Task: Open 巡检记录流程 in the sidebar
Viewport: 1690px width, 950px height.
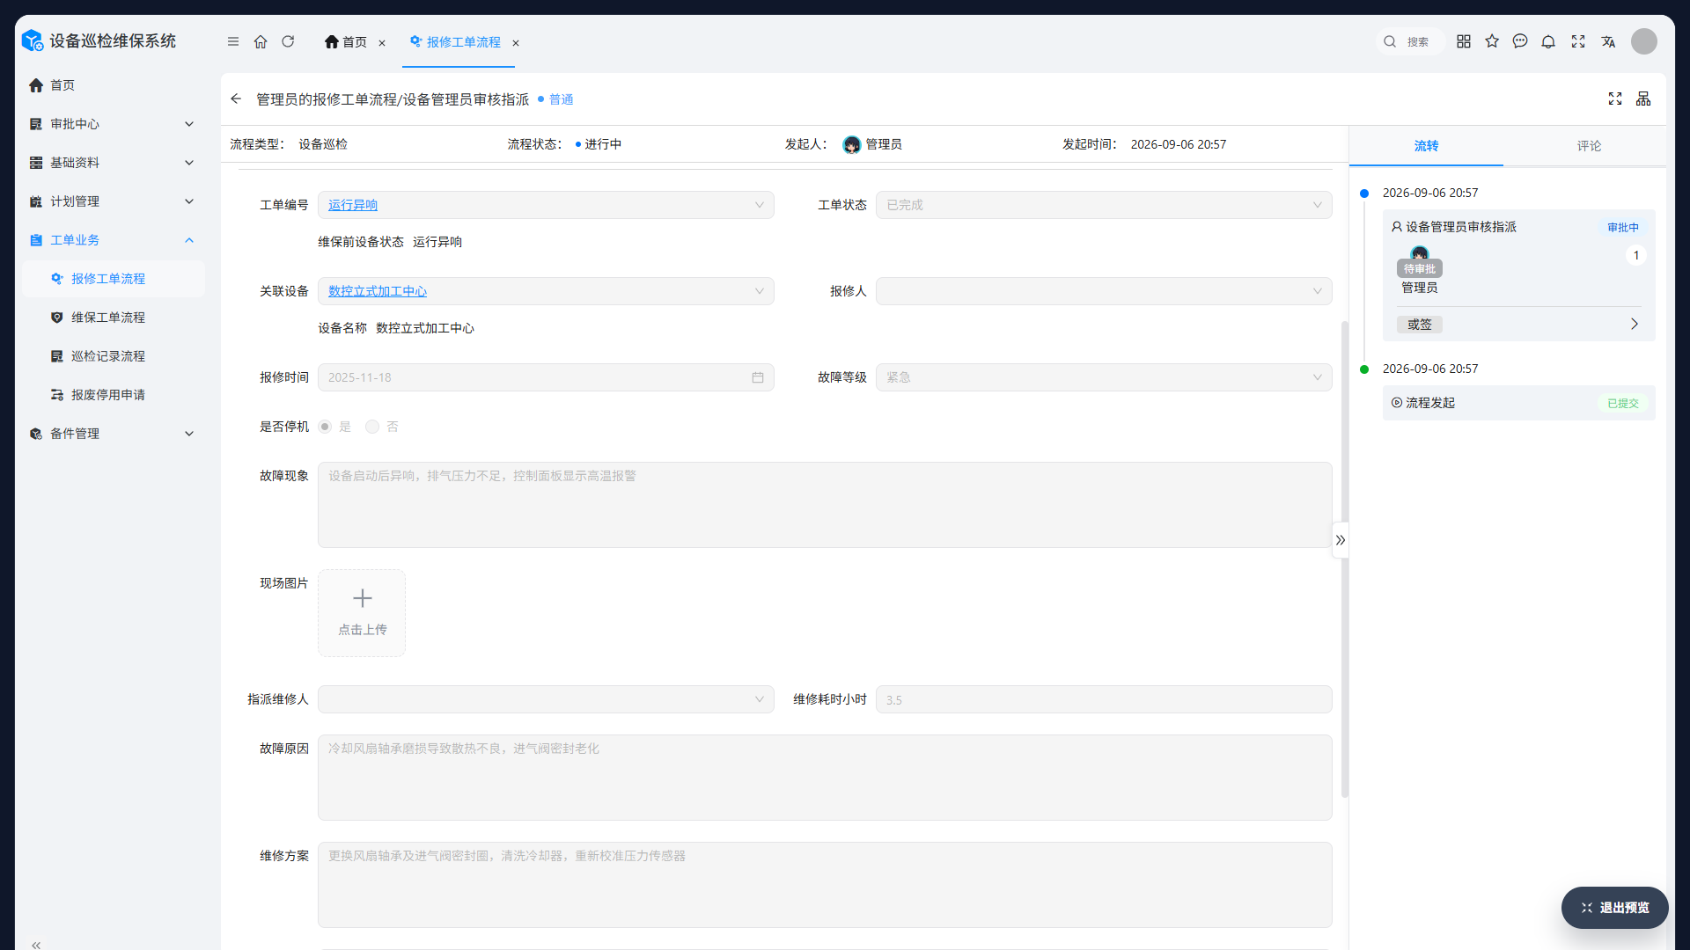Action: tap(113, 356)
